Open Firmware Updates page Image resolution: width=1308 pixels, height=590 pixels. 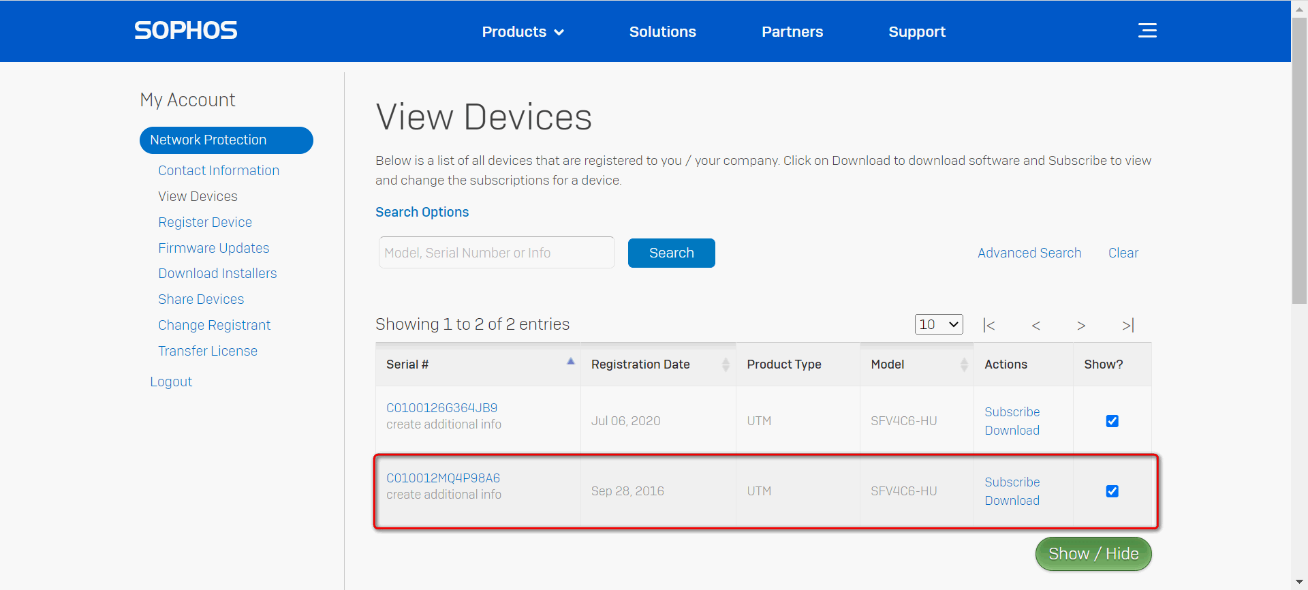point(214,248)
